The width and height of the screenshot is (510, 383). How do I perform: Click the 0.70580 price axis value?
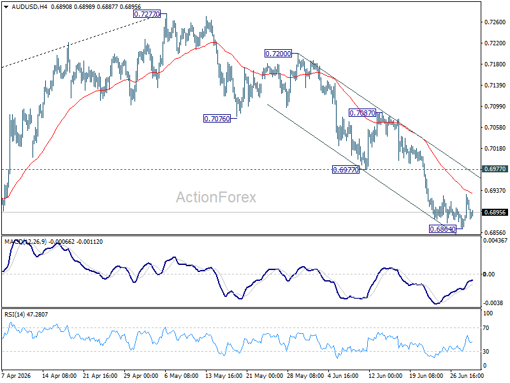point(495,127)
